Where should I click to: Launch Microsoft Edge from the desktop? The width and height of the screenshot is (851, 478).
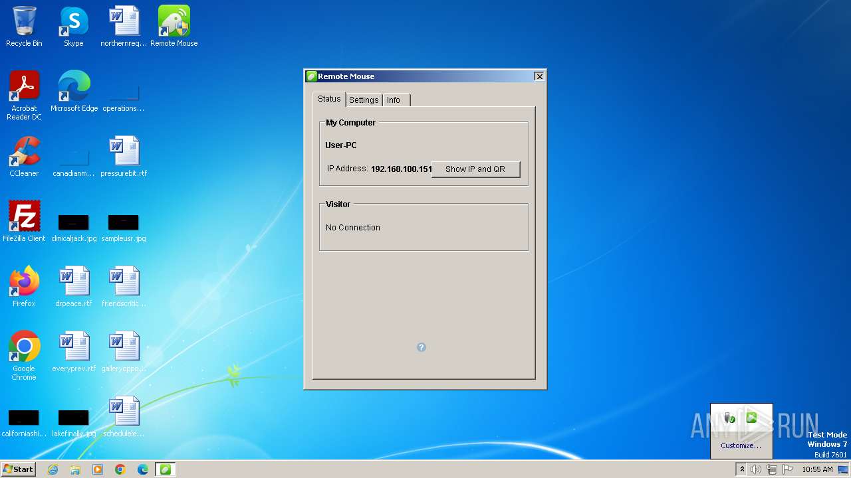(74, 92)
